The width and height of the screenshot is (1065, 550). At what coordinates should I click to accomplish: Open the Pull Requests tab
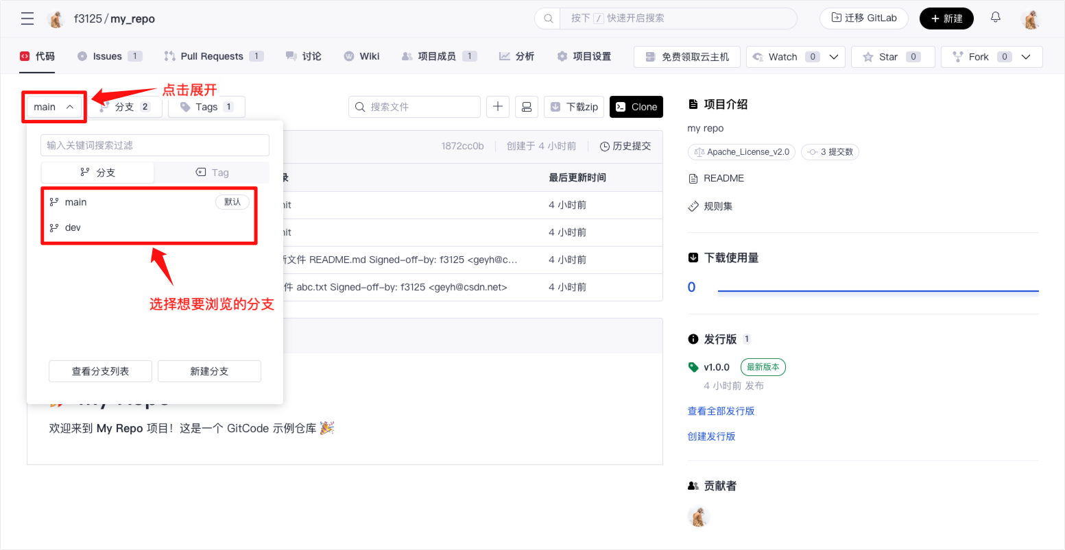click(212, 56)
